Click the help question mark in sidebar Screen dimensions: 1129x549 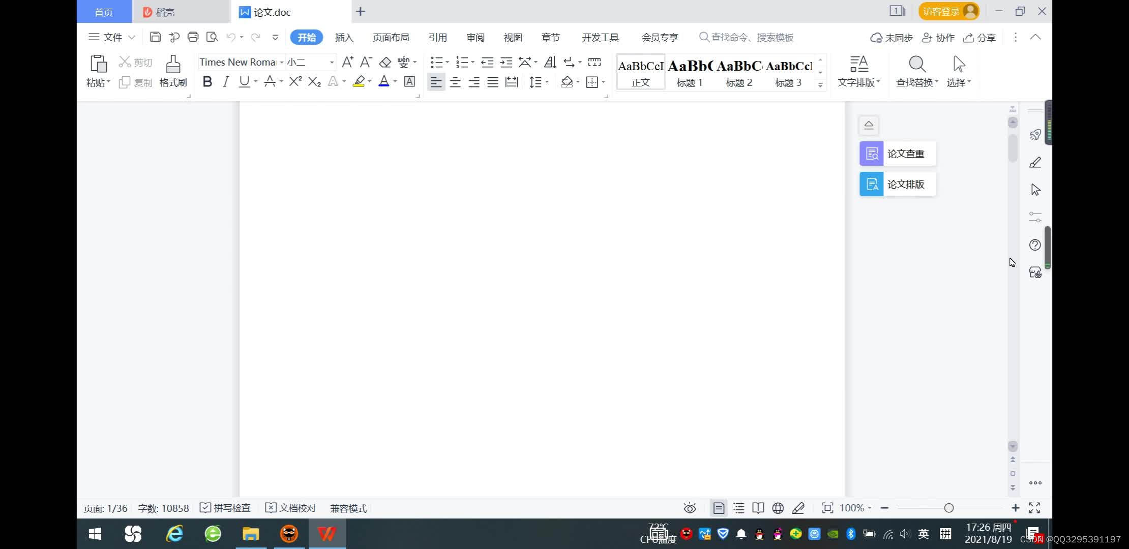click(x=1035, y=245)
